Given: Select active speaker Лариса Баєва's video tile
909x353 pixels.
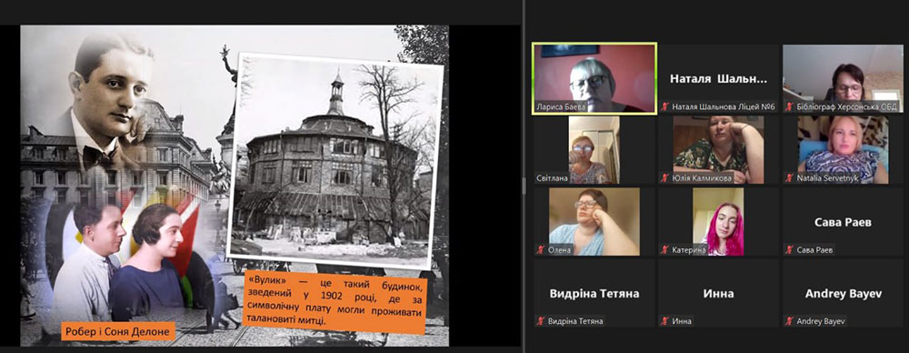Looking at the screenshot, I should point(594,78).
